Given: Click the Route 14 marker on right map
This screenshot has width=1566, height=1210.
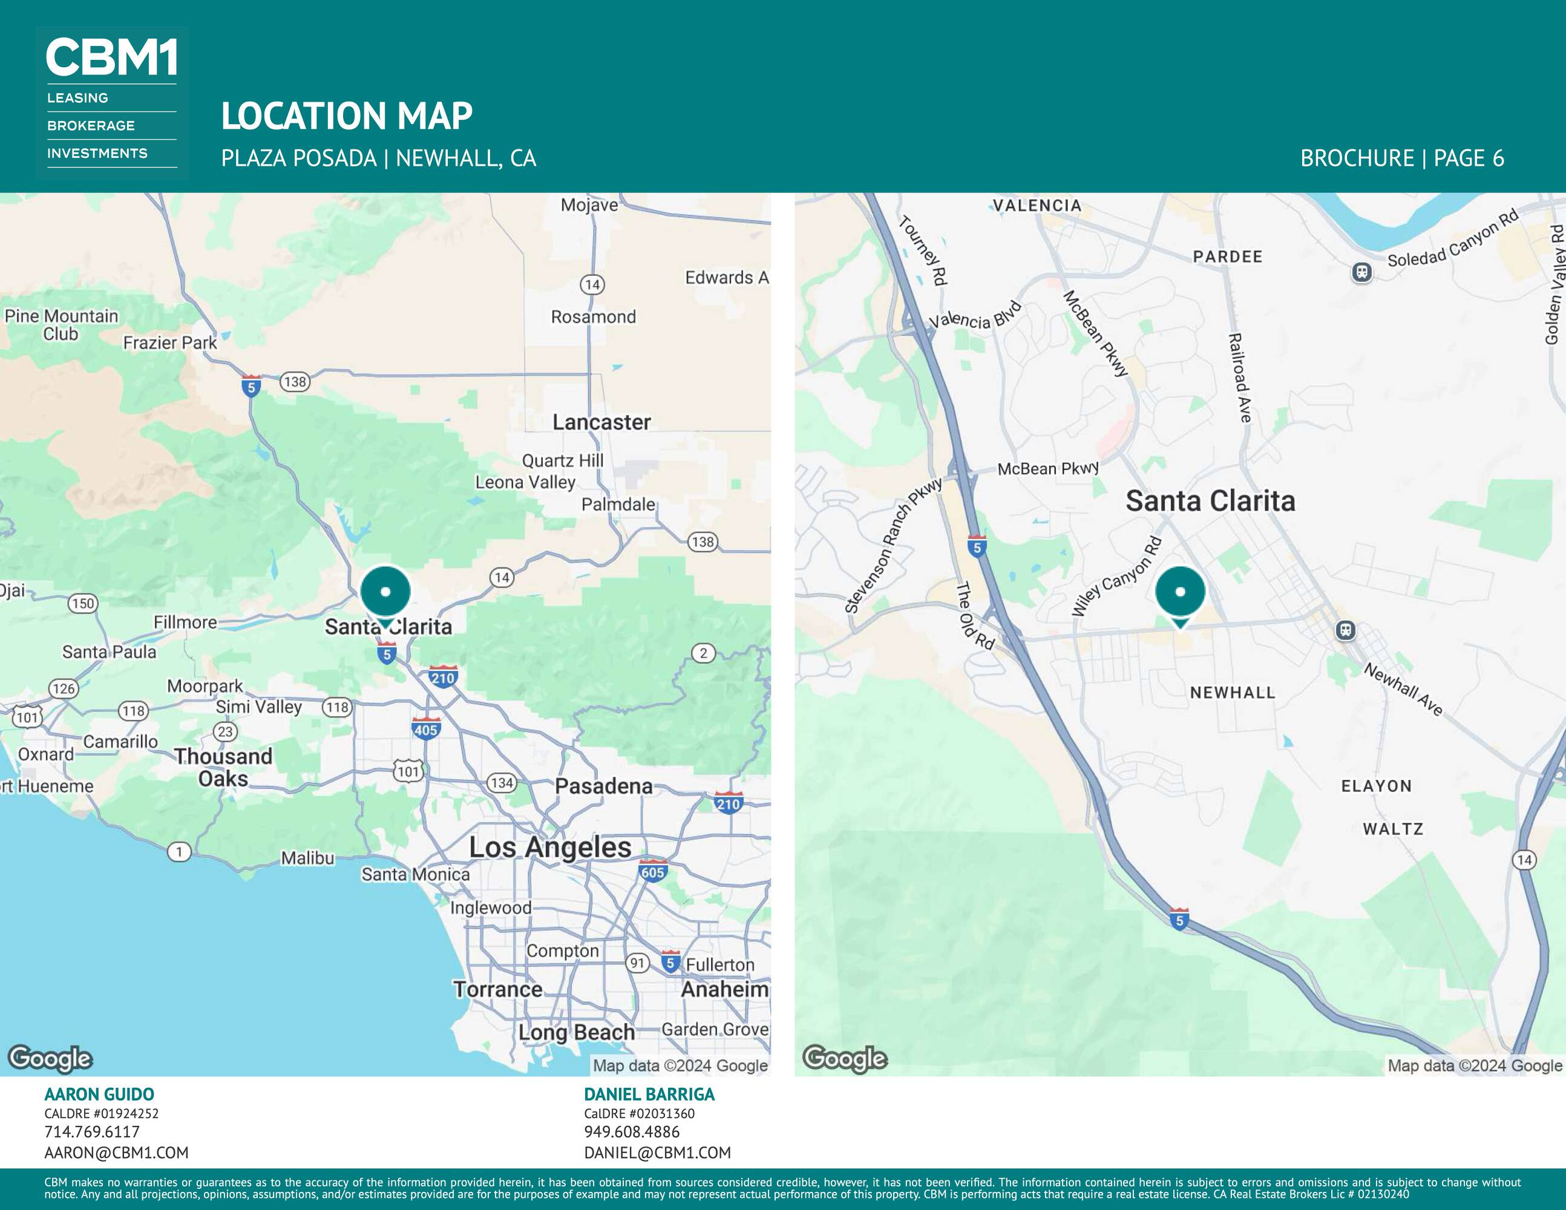Looking at the screenshot, I should coord(1524,860).
